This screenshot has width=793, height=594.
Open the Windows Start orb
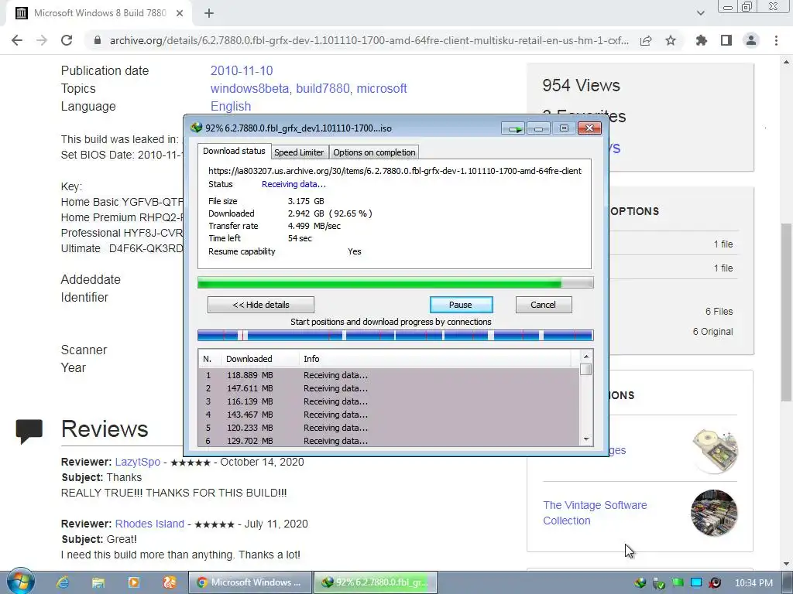click(x=21, y=582)
